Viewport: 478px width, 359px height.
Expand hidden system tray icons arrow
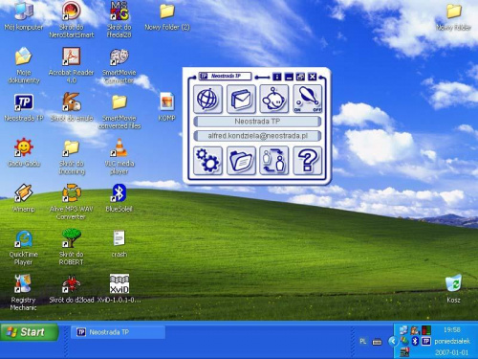click(393, 342)
